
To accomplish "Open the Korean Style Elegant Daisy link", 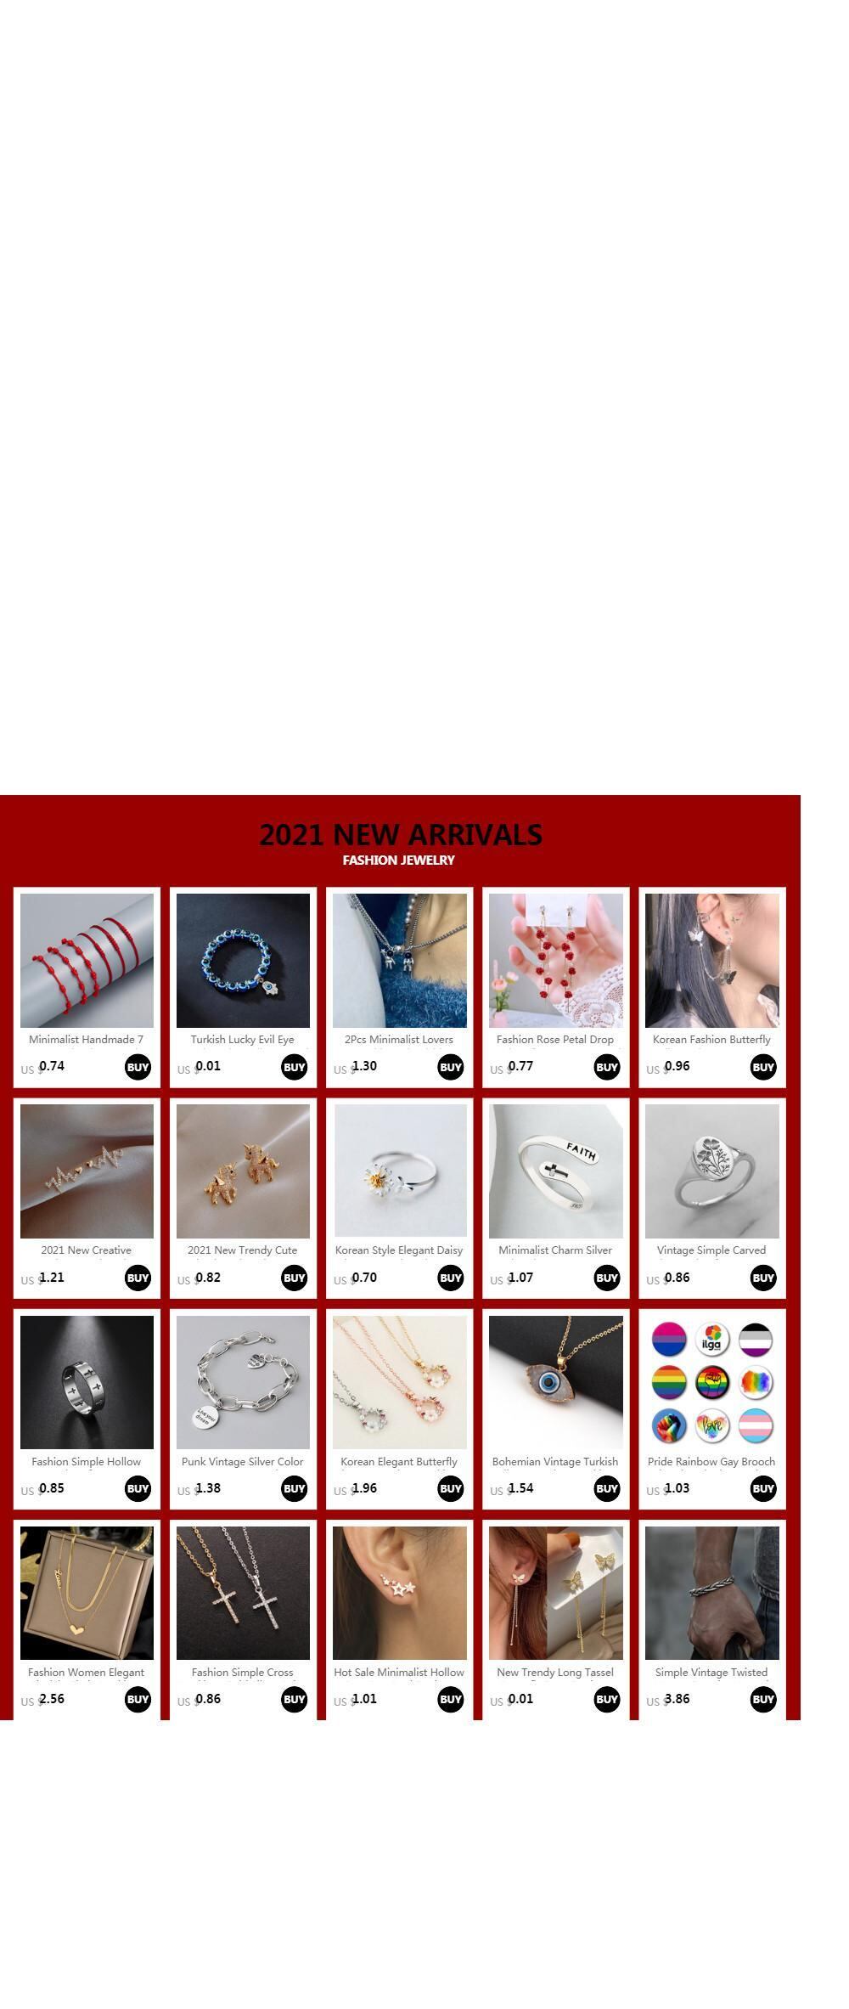I will [x=399, y=1250].
